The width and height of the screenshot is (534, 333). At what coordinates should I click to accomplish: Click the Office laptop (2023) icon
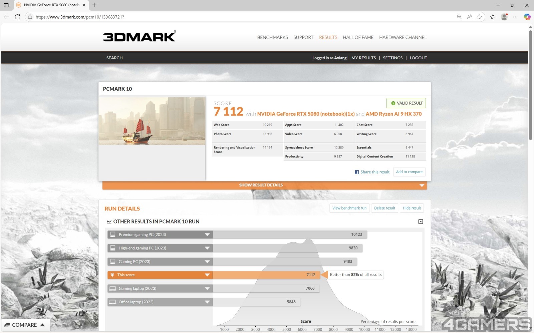click(113, 302)
